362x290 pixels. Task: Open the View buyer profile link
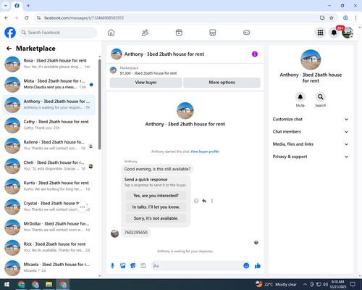click(x=205, y=152)
